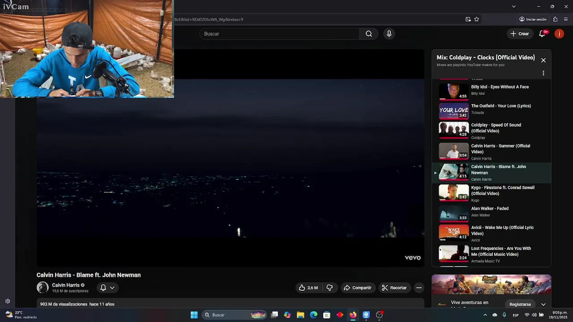The image size is (573, 322).
Task: Click the Mix: Coldplay - Clocks playlist title
Action: click(x=486, y=58)
